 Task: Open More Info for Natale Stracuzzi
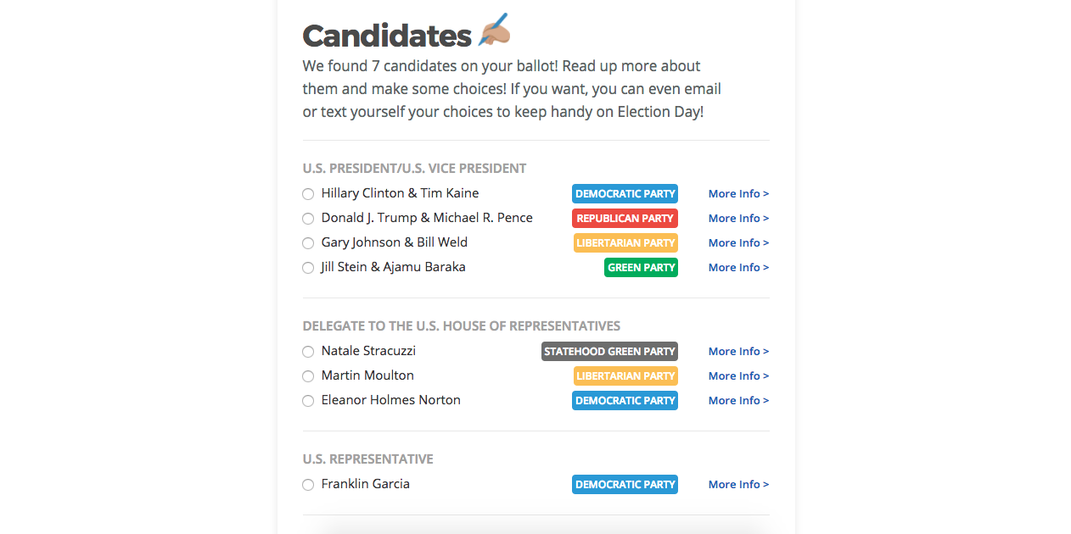[x=738, y=351]
